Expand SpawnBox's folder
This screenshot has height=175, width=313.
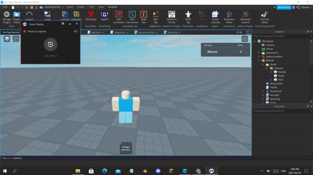259,53
